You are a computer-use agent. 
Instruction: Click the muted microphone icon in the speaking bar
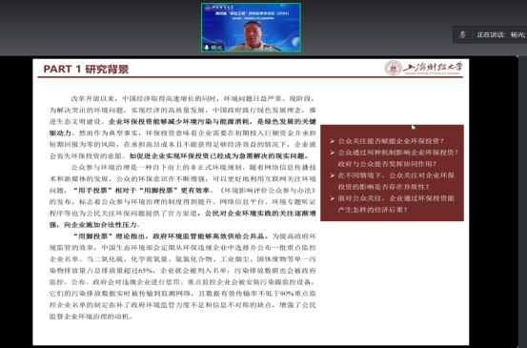coord(463,34)
